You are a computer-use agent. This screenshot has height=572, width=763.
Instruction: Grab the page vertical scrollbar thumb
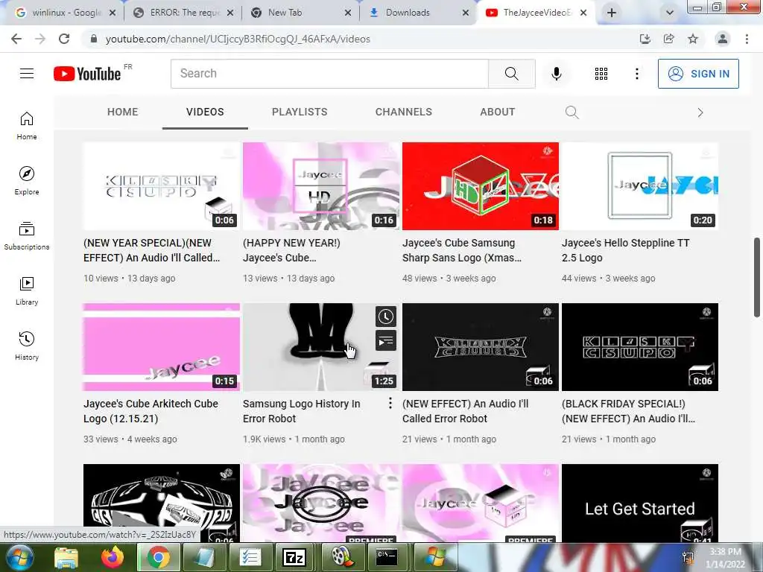pos(757,277)
